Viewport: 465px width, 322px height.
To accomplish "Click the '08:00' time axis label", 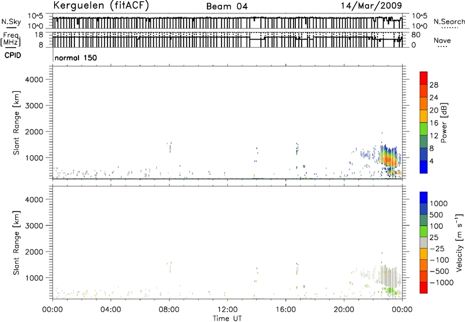I will [169, 310].
